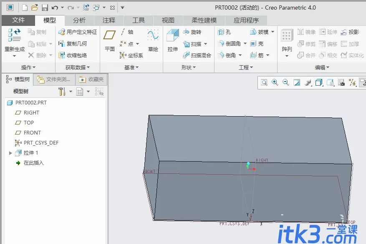Select the 拉伸 extrude tool

[172, 40]
